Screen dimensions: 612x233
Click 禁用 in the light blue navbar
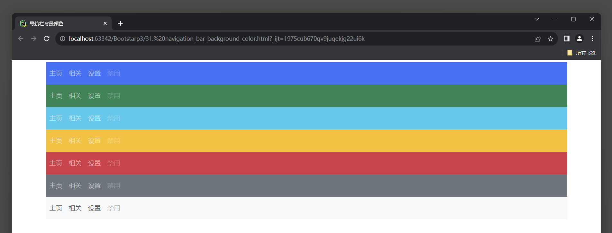click(114, 118)
